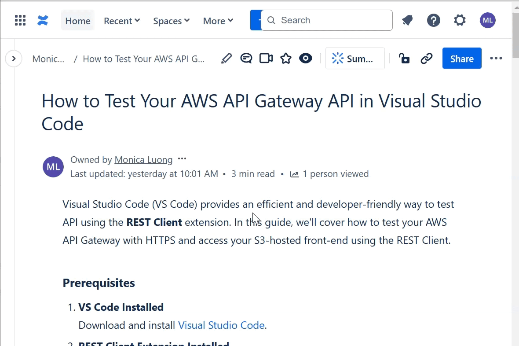Click the Last updated timestamp text
This screenshot has height=346, width=519.
click(144, 174)
